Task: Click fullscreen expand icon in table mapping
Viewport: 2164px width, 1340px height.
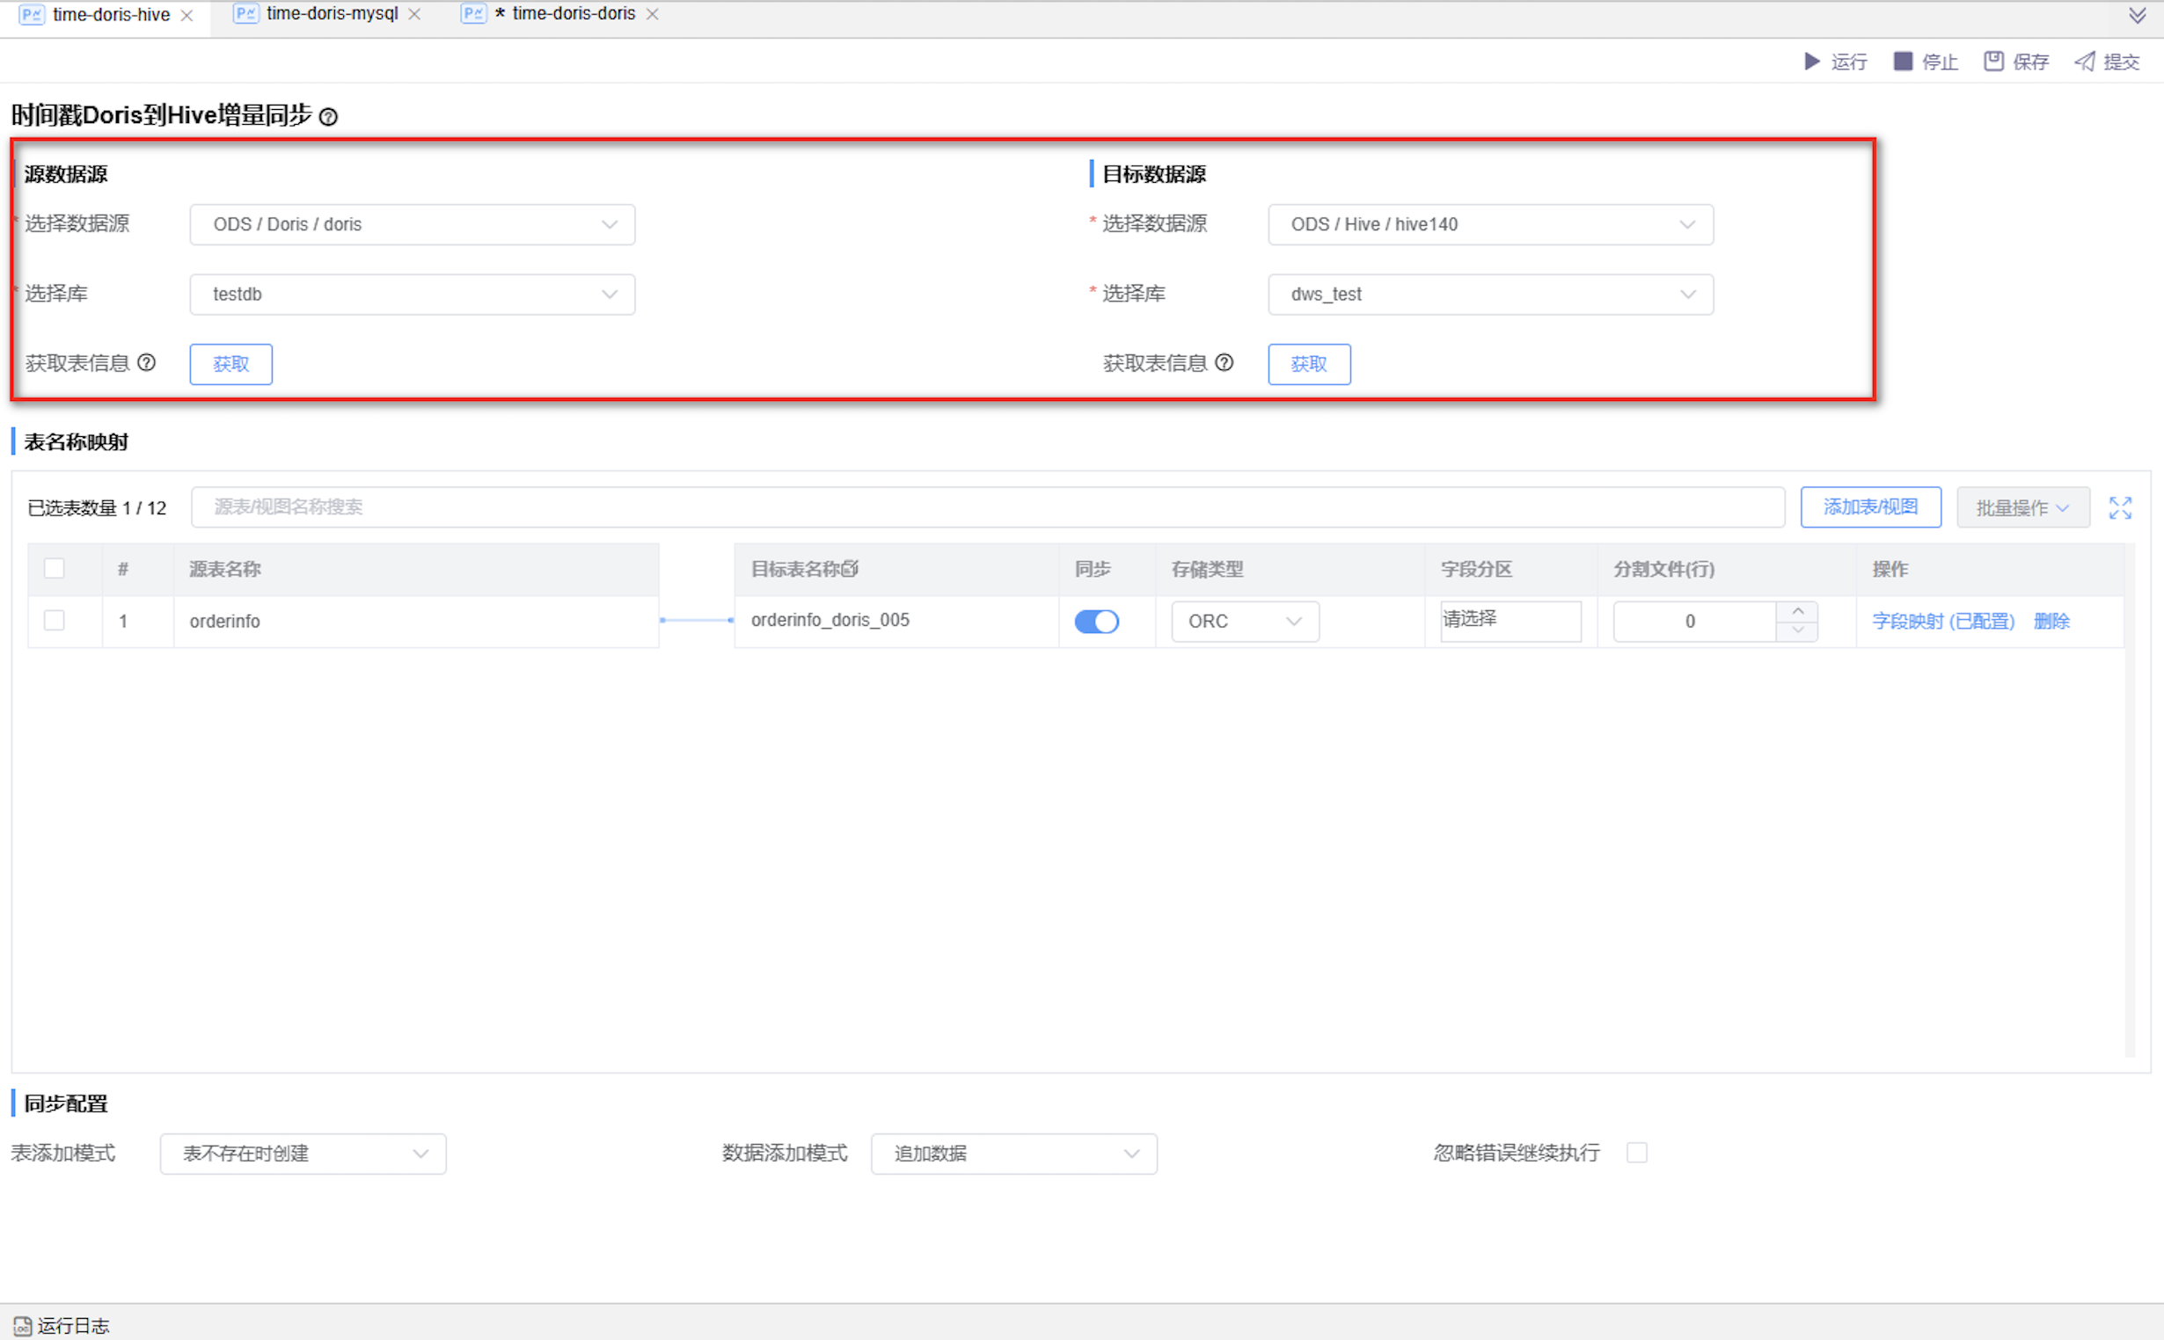Action: (x=2120, y=508)
